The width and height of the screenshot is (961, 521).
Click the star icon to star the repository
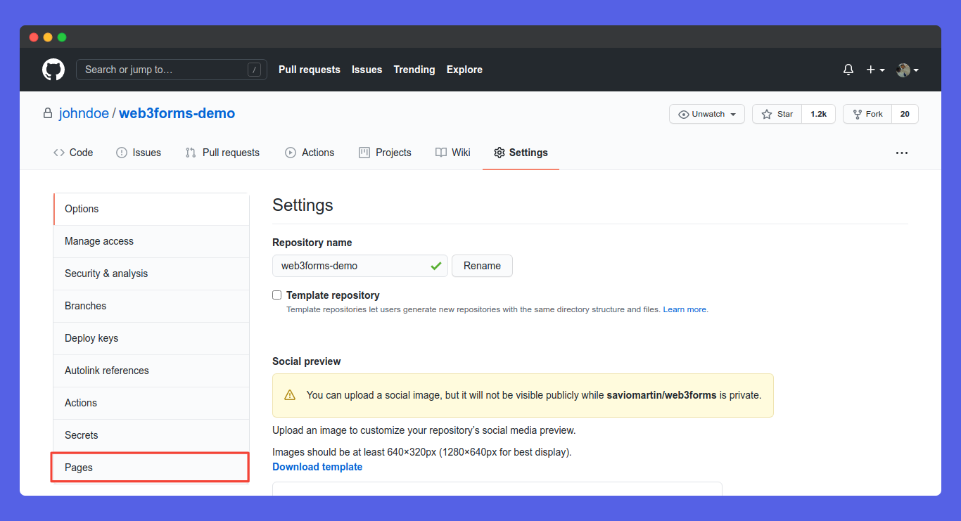767,114
